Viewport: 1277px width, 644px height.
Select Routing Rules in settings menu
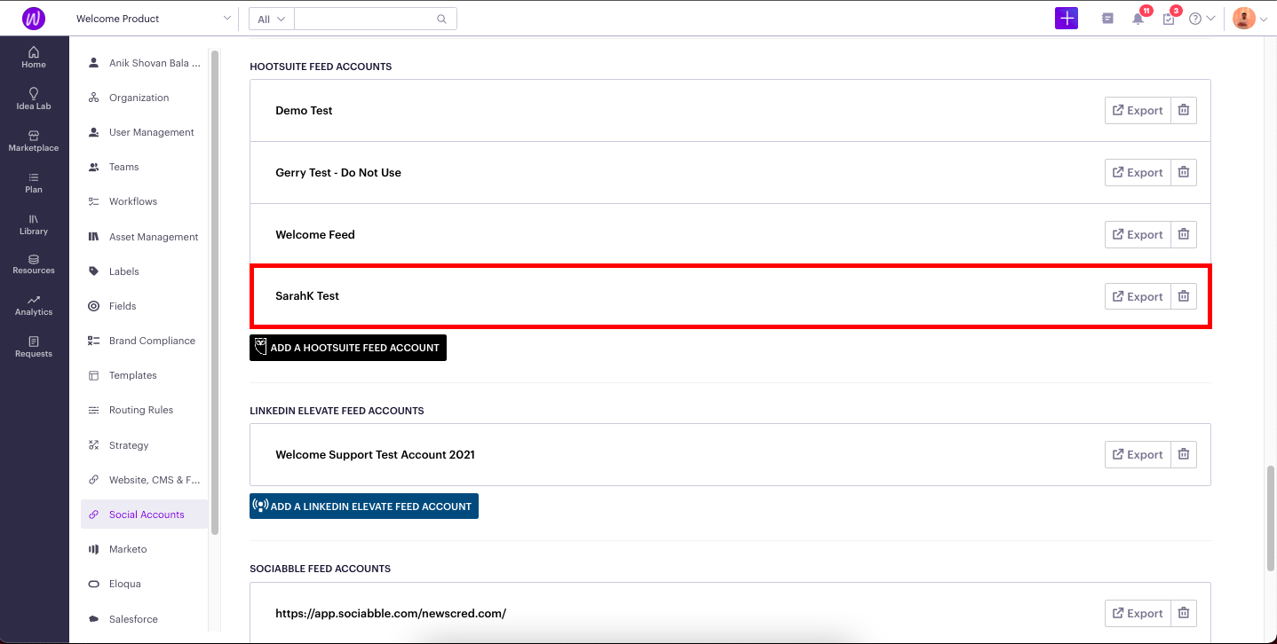coord(144,410)
